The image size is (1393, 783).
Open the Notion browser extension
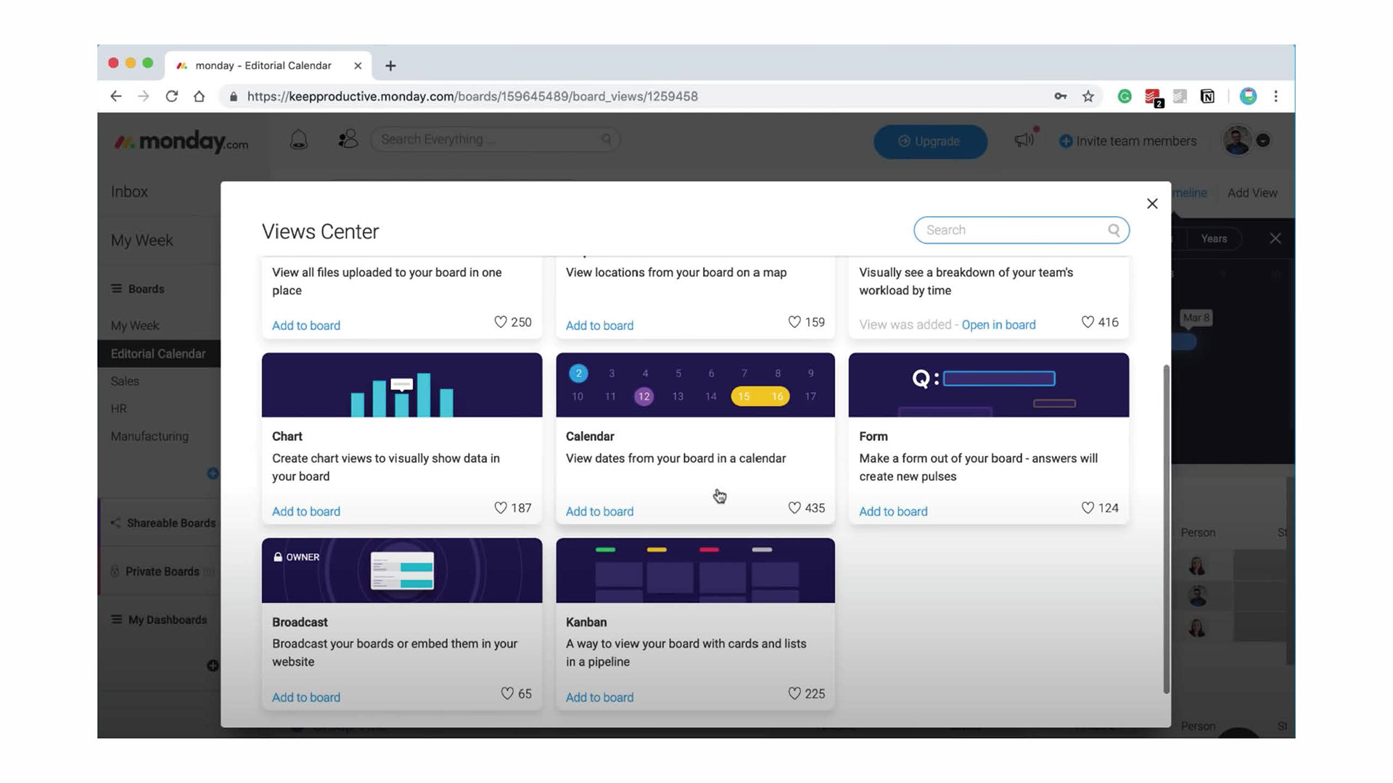tap(1207, 96)
